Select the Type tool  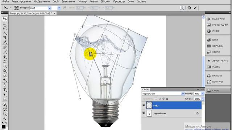5,90
